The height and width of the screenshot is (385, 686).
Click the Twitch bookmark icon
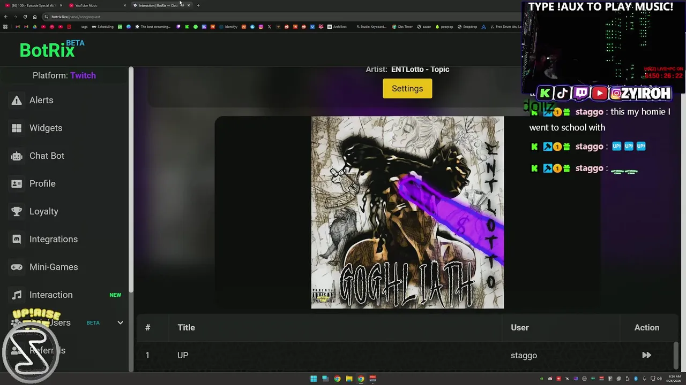click(x=178, y=27)
